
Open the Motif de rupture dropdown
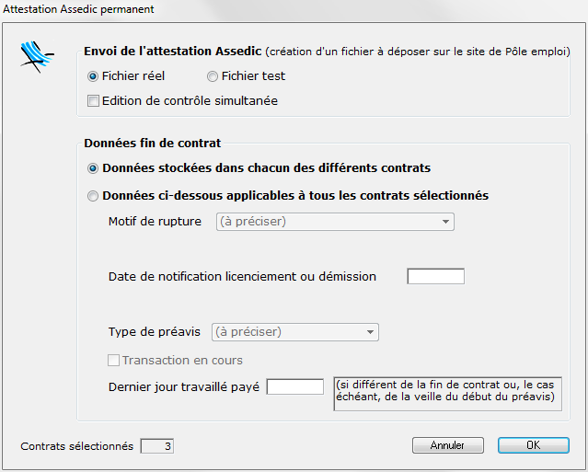335,222
